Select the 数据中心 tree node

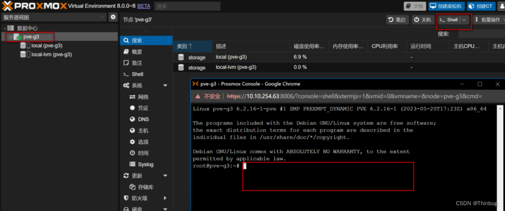click(x=27, y=28)
